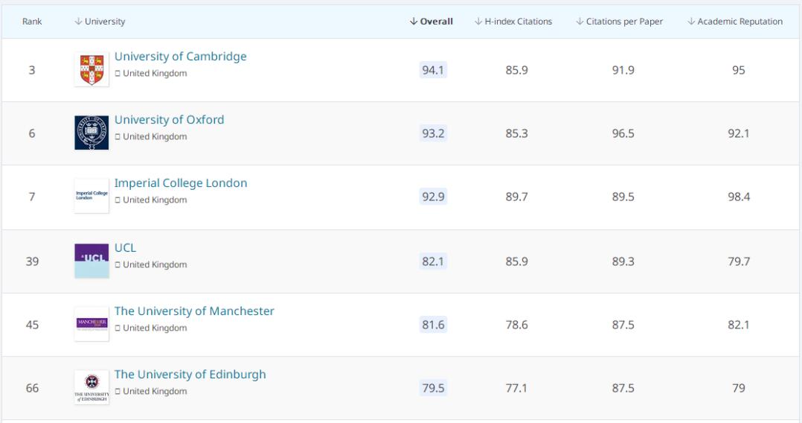This screenshot has height=423, width=802.
Task: Click Oxford's highlighted overall score 93.2
Action: [433, 134]
